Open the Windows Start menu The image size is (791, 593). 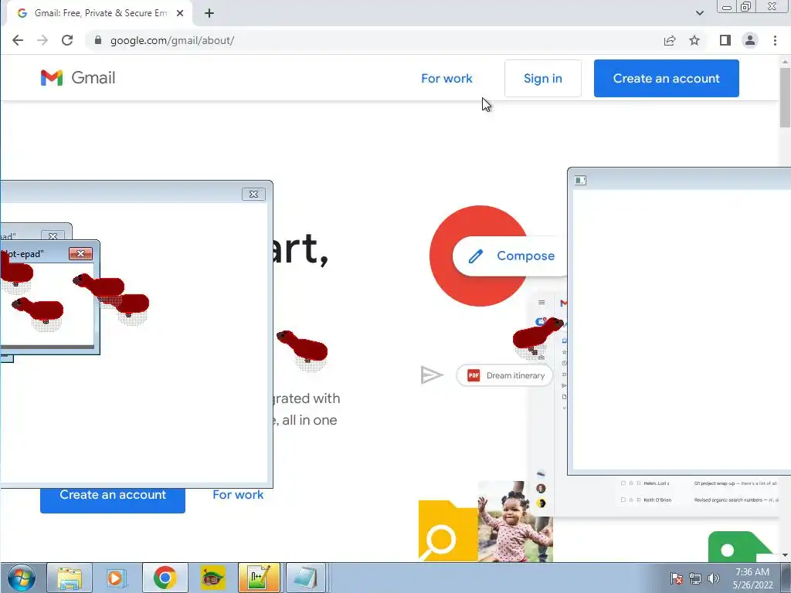click(22, 578)
